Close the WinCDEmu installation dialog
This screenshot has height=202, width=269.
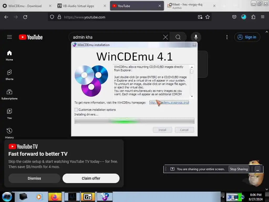pos(194,45)
